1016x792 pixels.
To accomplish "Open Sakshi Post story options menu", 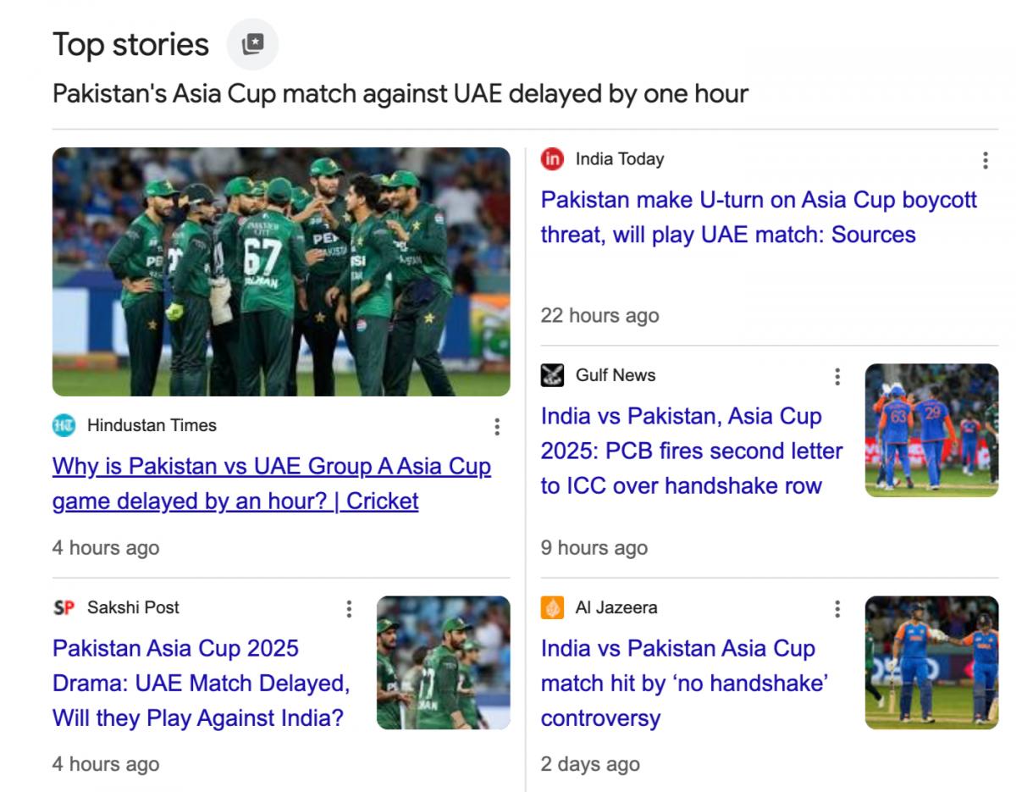I will (348, 608).
